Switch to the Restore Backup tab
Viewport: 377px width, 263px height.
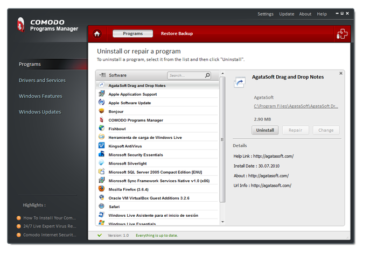(177, 34)
